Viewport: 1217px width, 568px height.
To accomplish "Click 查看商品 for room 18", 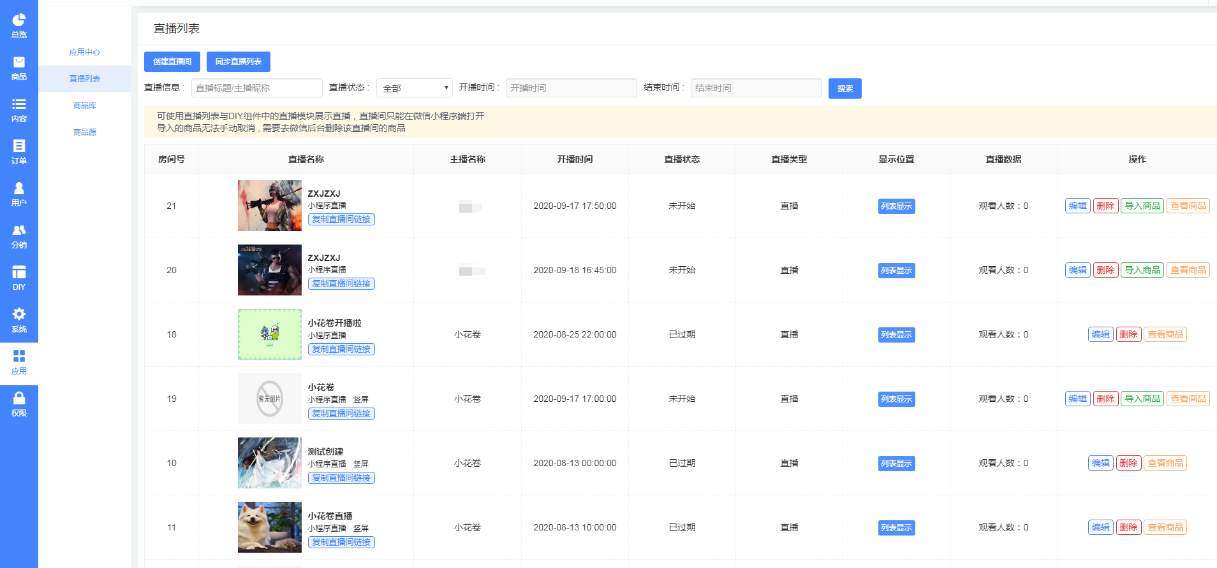I will tap(1165, 334).
